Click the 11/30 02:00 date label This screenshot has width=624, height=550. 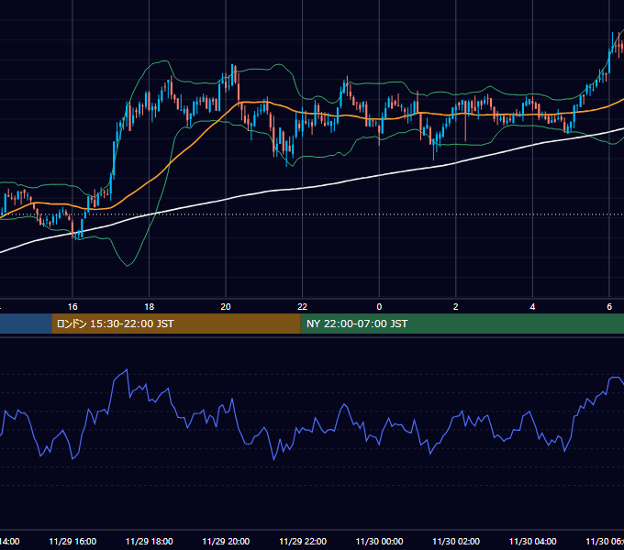[456, 542]
